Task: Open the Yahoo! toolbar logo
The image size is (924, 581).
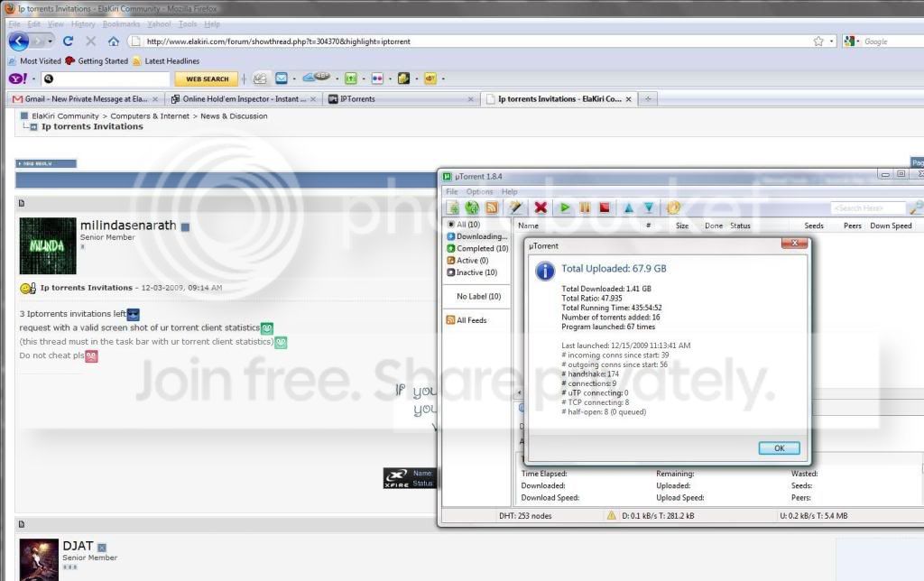Action: tap(17, 78)
